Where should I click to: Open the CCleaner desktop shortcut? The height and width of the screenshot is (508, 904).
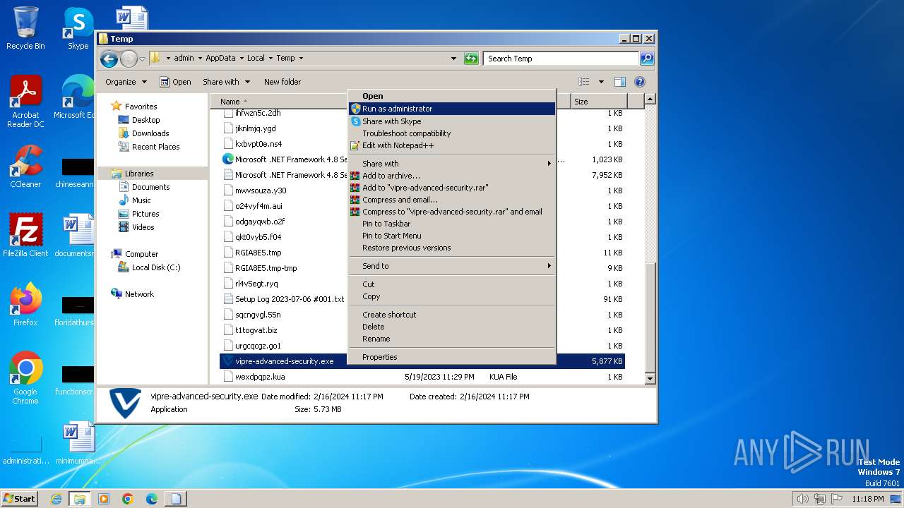coord(25,167)
